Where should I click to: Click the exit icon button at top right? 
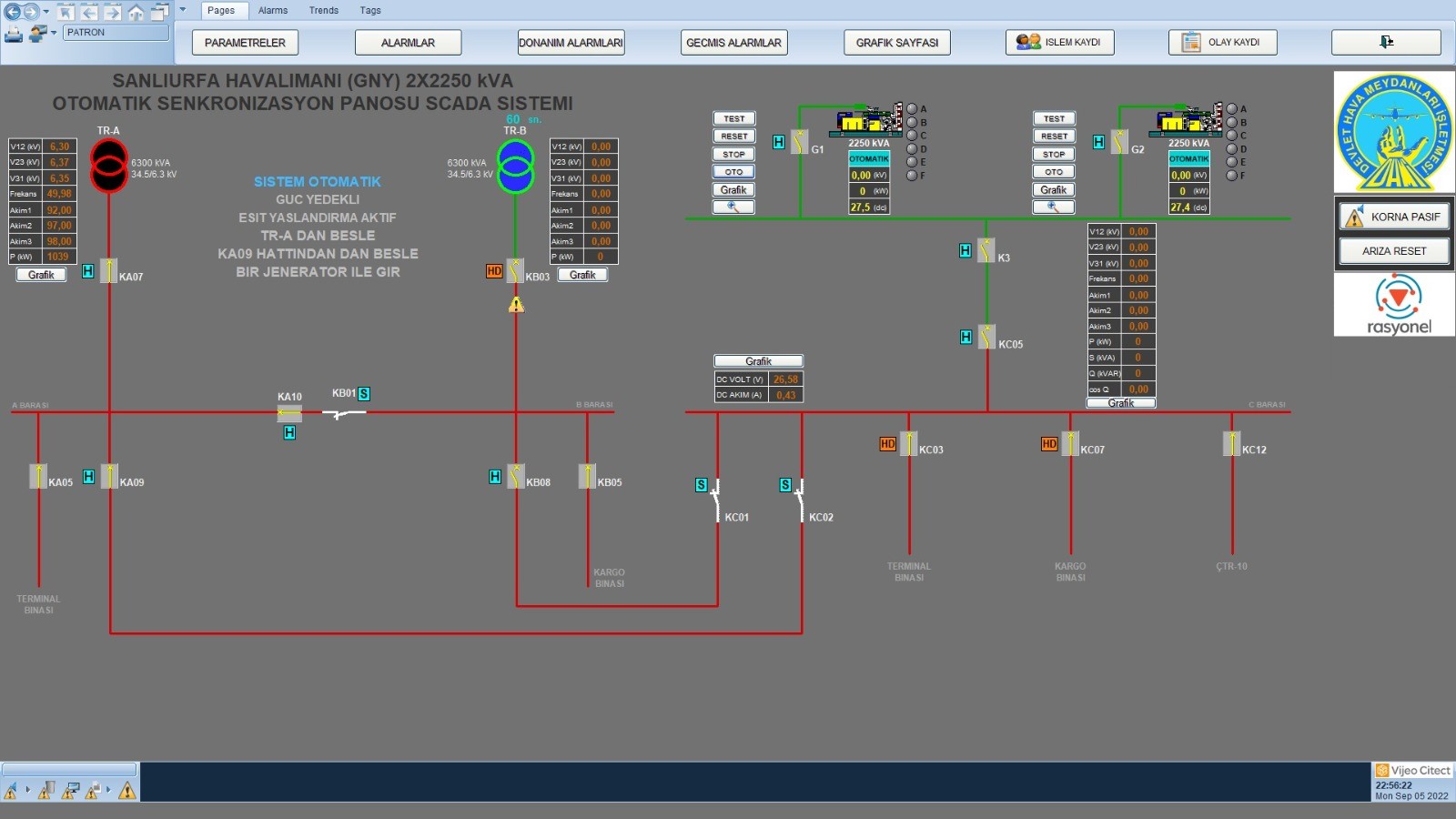click(x=1386, y=42)
